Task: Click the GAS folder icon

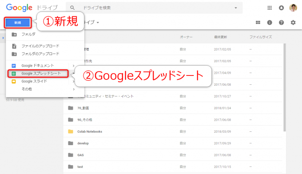Action: [x=71, y=155]
